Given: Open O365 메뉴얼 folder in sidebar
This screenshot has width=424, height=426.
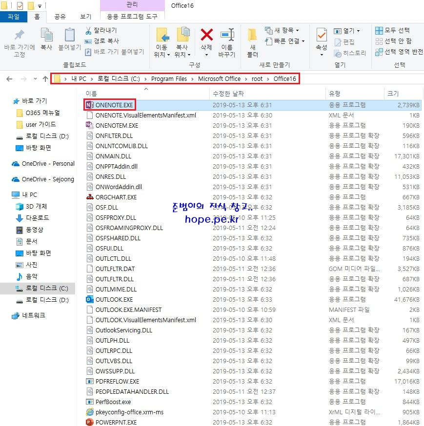Looking at the screenshot, I should pos(43,113).
